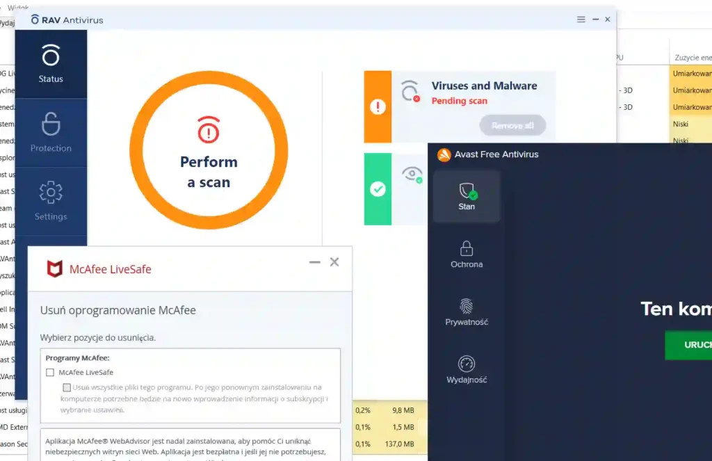Click the green Avast URUC button
Screen dimensions: 712x461
coord(688,345)
